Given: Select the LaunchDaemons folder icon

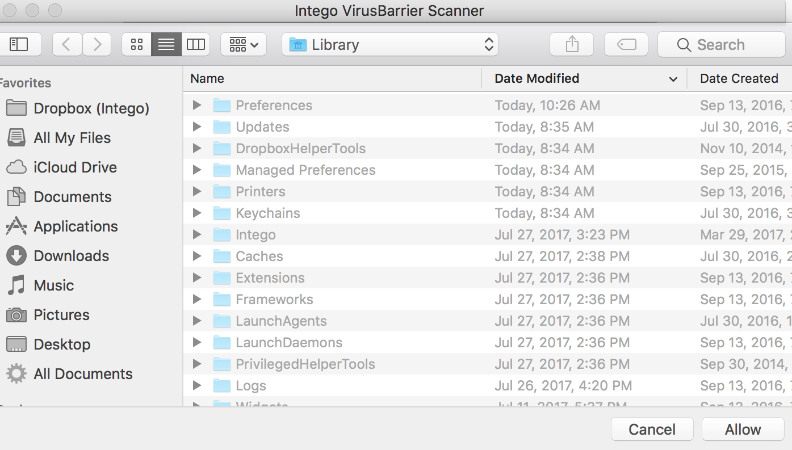Looking at the screenshot, I should 221,342.
